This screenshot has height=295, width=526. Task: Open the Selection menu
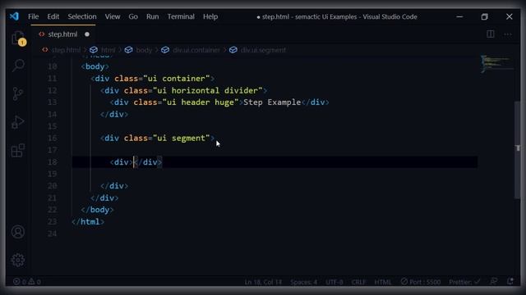(82, 16)
